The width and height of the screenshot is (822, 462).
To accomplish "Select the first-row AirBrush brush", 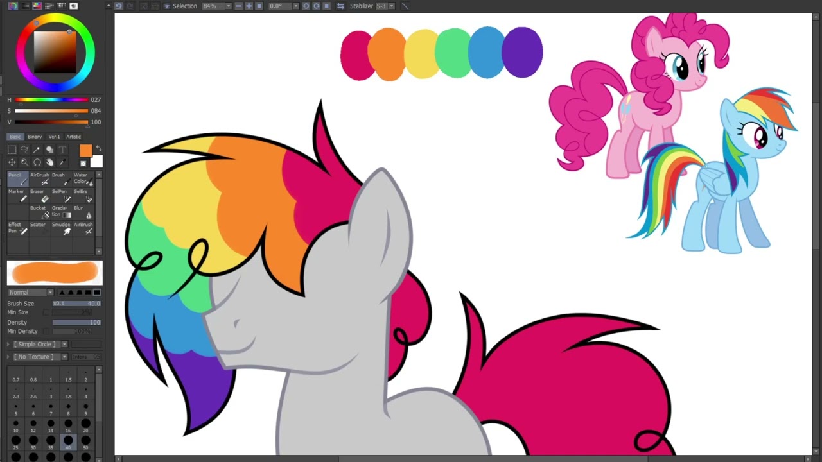I will click(x=40, y=180).
